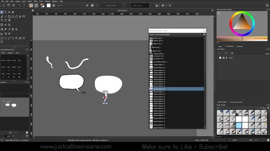Switch to the Layers tab
This screenshot has width=270, height=151.
point(220,47)
